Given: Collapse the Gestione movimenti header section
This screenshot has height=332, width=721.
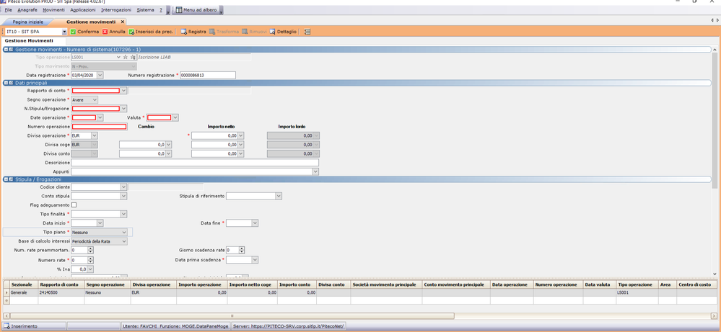Looking at the screenshot, I should click(x=6, y=49).
